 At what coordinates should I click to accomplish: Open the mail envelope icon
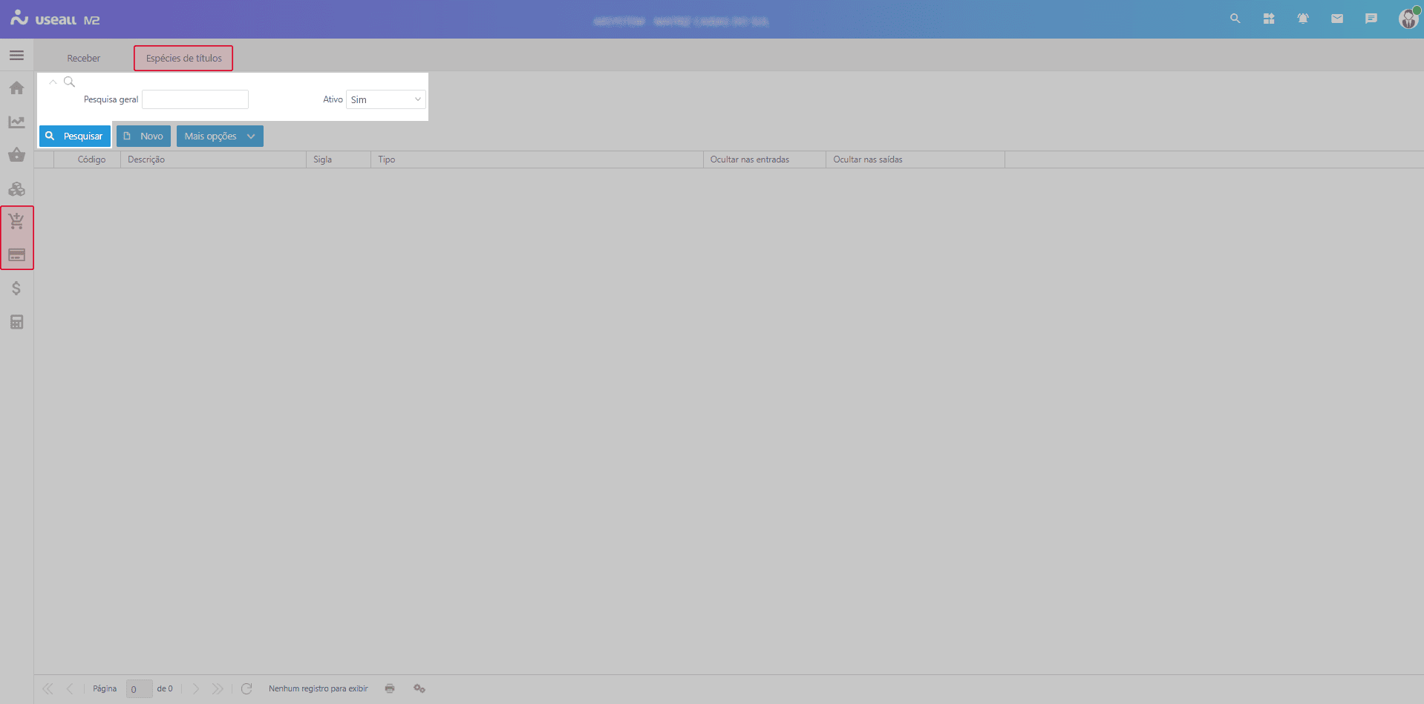pos(1336,19)
